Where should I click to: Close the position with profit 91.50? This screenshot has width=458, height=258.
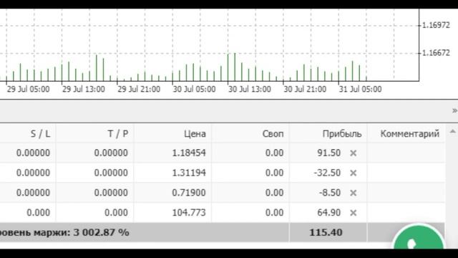353,153
